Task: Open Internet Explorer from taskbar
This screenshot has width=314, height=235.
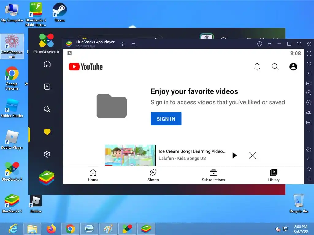Action: [x=13, y=229]
